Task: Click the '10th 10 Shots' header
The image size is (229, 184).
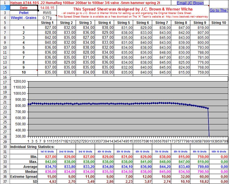Action: [x=219, y=152]
